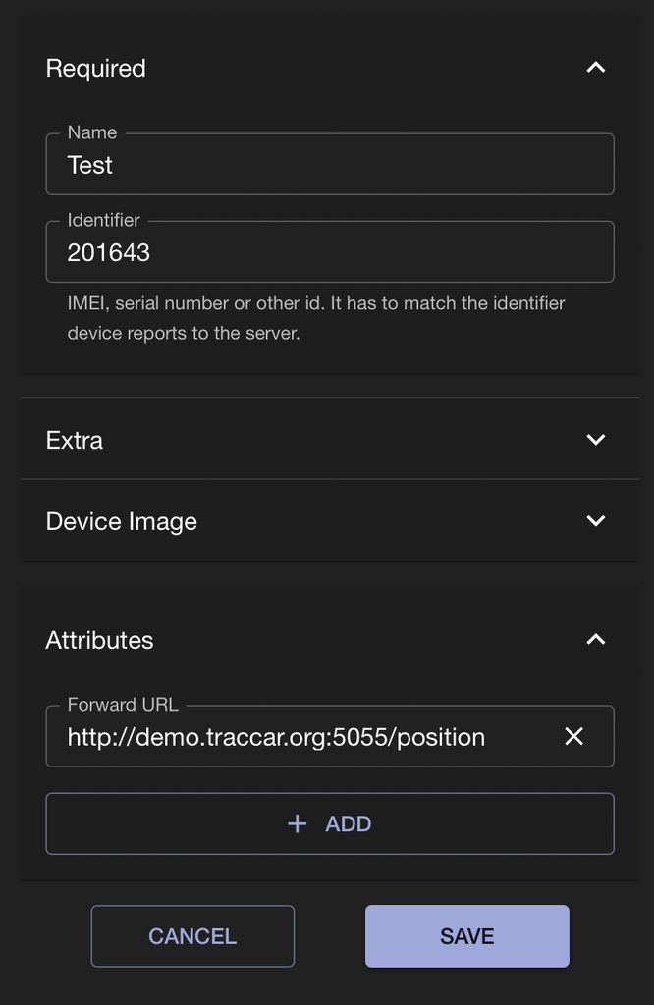Click the Attributes section title
This screenshot has width=654, height=1005.
[100, 641]
